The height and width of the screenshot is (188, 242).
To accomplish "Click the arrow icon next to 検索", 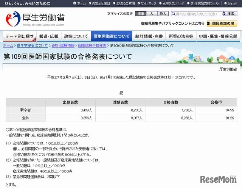I will pos(224,14).
